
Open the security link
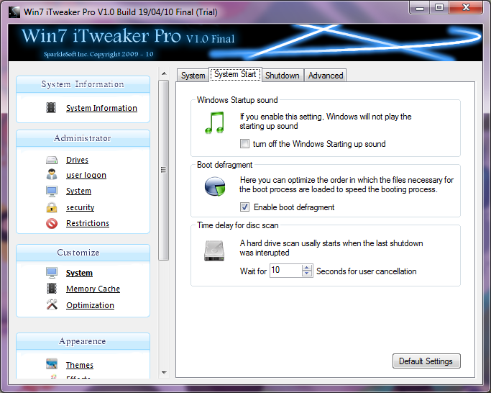[x=81, y=207]
